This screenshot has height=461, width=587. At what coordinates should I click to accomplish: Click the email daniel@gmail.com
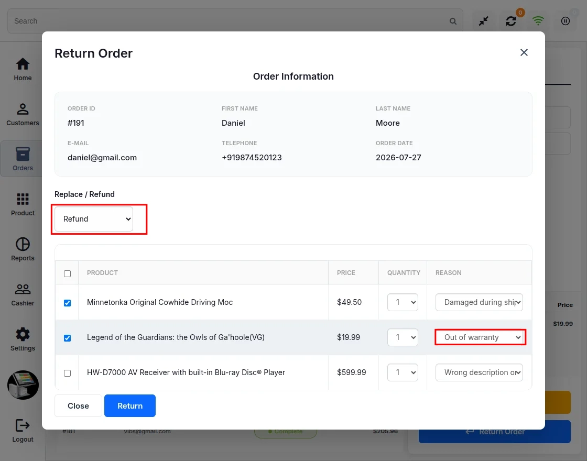102,158
